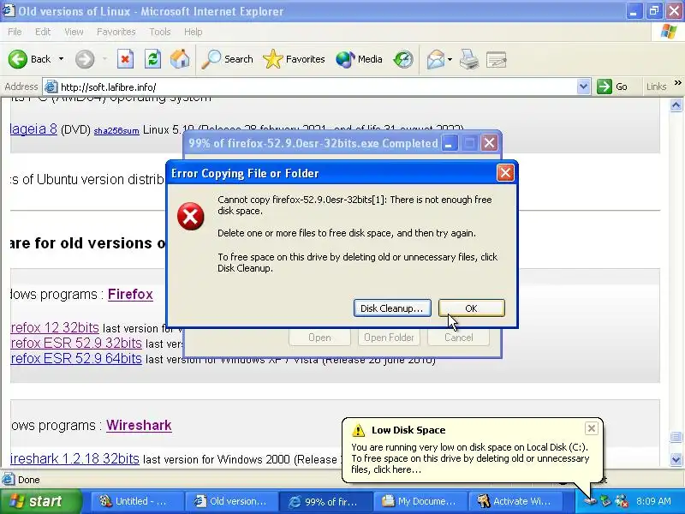The image size is (685, 514).
Task: Expand the Address bar dropdown
Action: (x=583, y=87)
